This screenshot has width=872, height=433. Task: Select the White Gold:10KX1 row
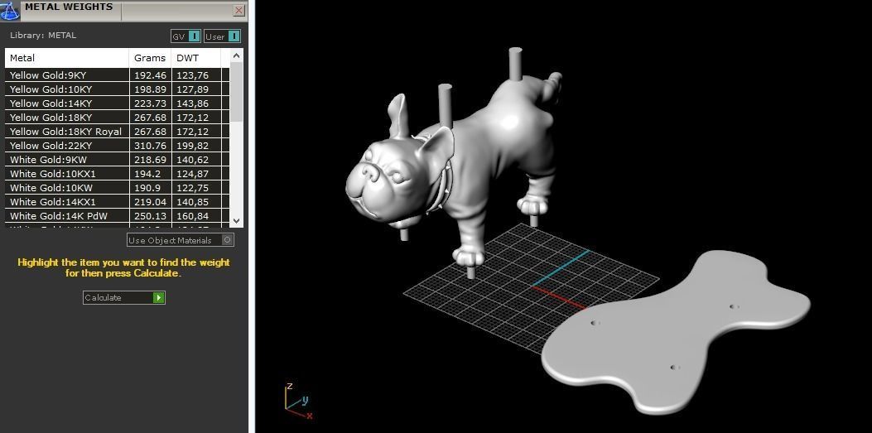[x=117, y=173]
